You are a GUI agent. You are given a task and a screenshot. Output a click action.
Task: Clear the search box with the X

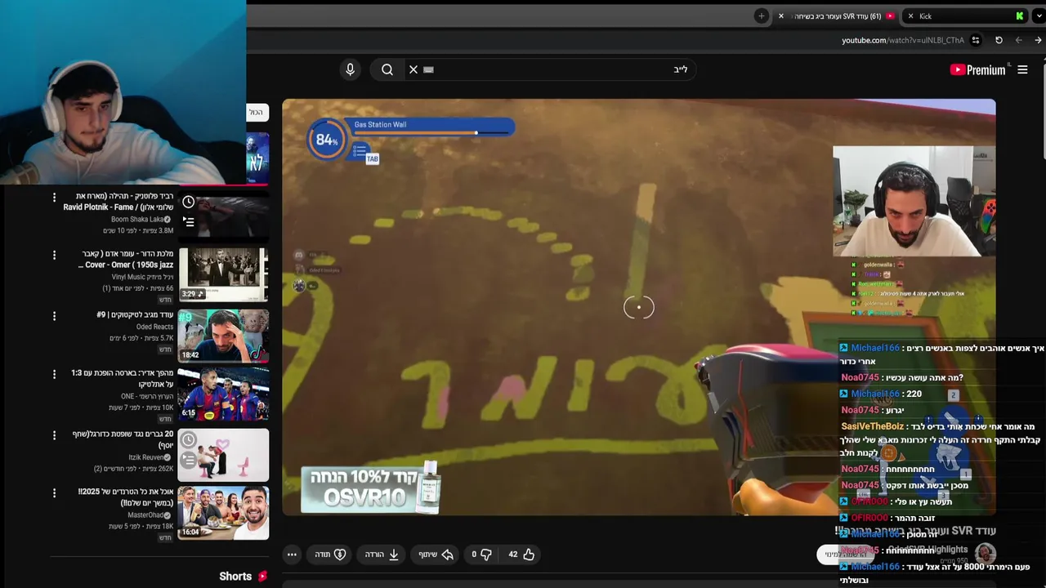click(x=413, y=69)
